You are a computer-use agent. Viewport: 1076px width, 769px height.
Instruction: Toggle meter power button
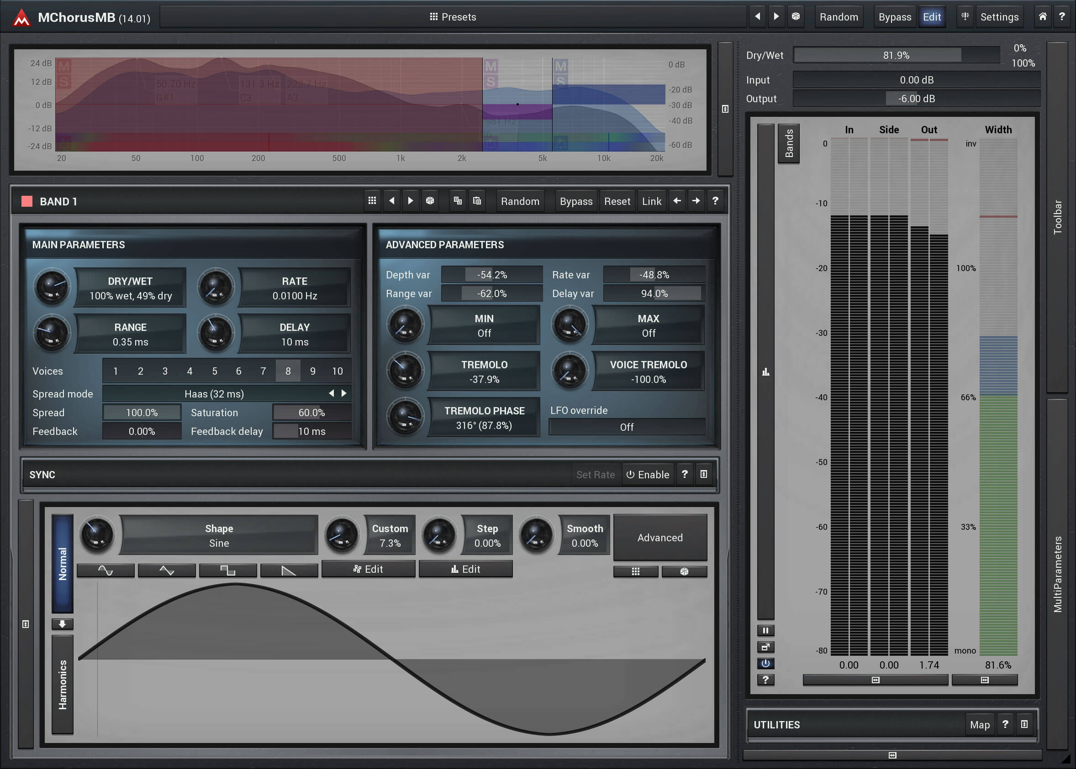tap(765, 664)
